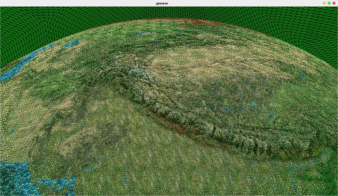The height and width of the screenshot is (196, 338).
Task: Click the green maximize window button
Action: (x=329, y=3)
